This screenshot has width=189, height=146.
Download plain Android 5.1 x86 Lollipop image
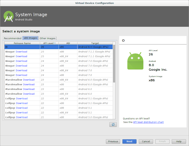point(22,108)
